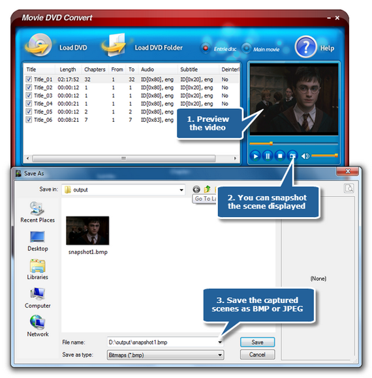Open Computer in Save As sidebar
The width and height of the screenshot is (372, 378).
point(38,298)
